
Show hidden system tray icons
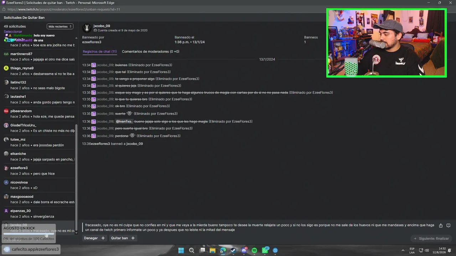pyautogui.click(x=403, y=250)
